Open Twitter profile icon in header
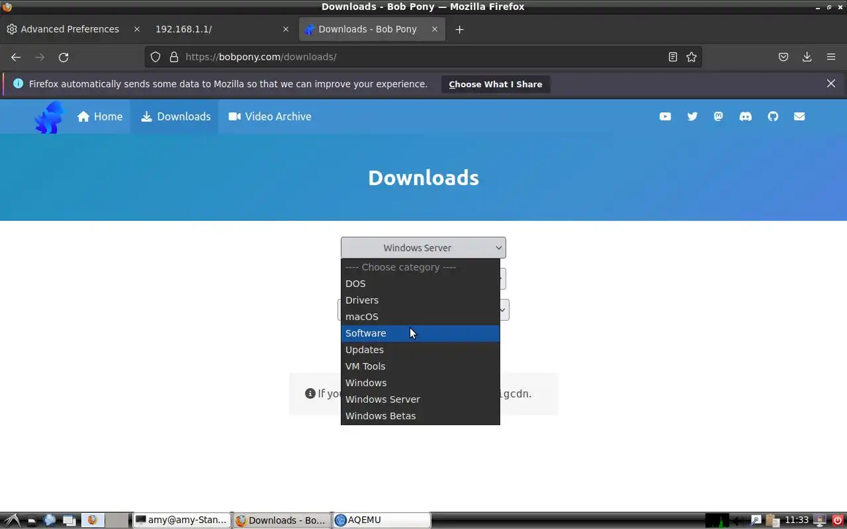Screen dimensions: 847x529 point(692,116)
